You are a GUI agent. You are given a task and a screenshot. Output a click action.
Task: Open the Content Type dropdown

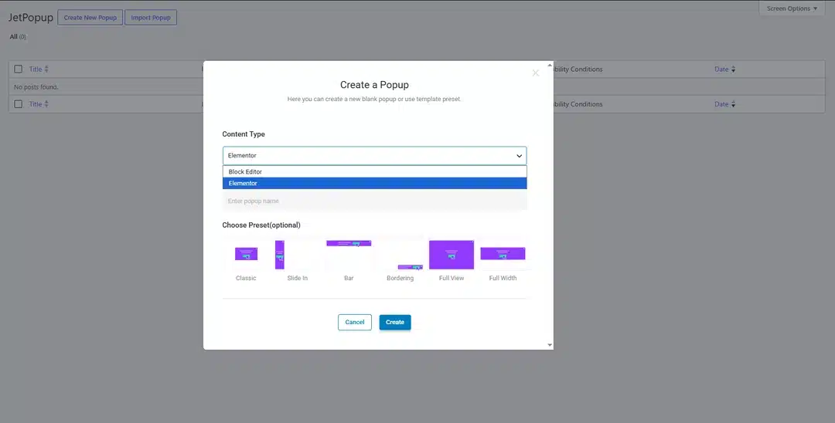tap(374, 156)
